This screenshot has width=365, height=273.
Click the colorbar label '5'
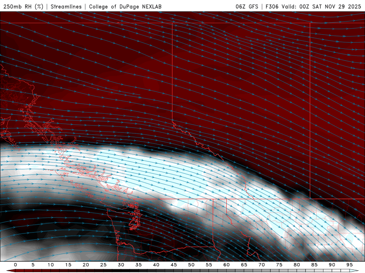pyautogui.click(x=33, y=265)
